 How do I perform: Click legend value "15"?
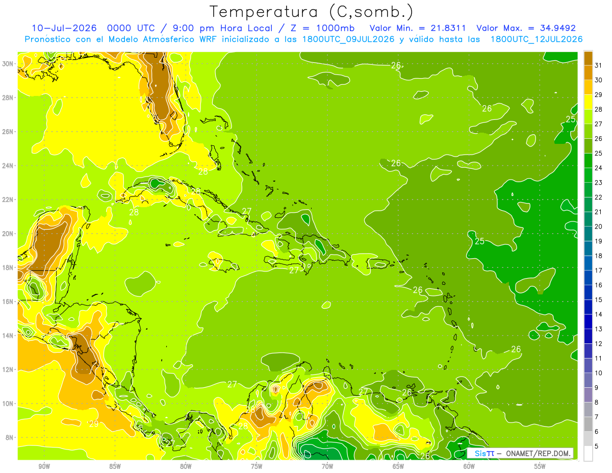tap(599, 300)
